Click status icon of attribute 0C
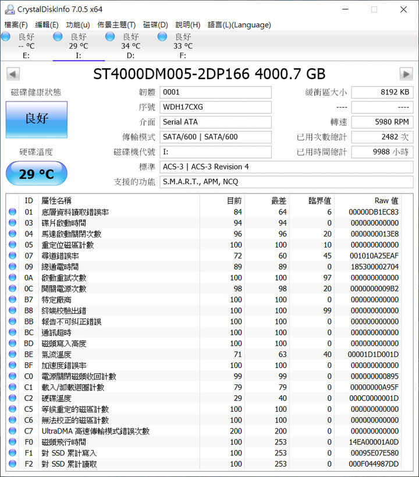 (x=12, y=288)
